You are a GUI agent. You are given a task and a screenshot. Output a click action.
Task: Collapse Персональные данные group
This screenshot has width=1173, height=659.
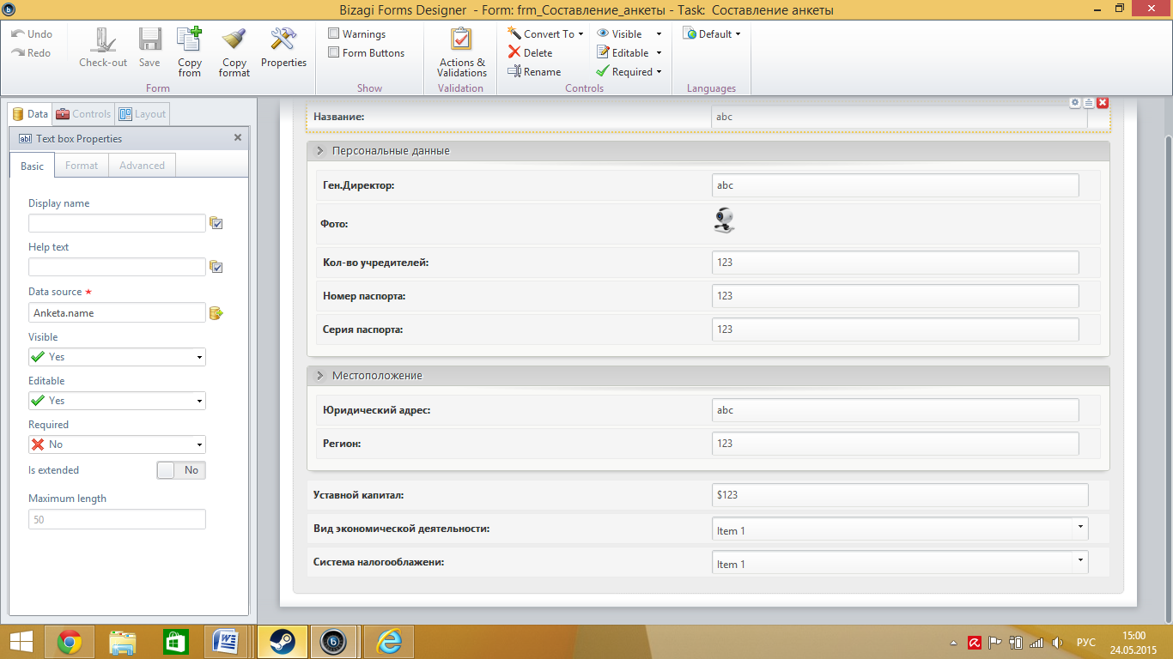click(319, 151)
